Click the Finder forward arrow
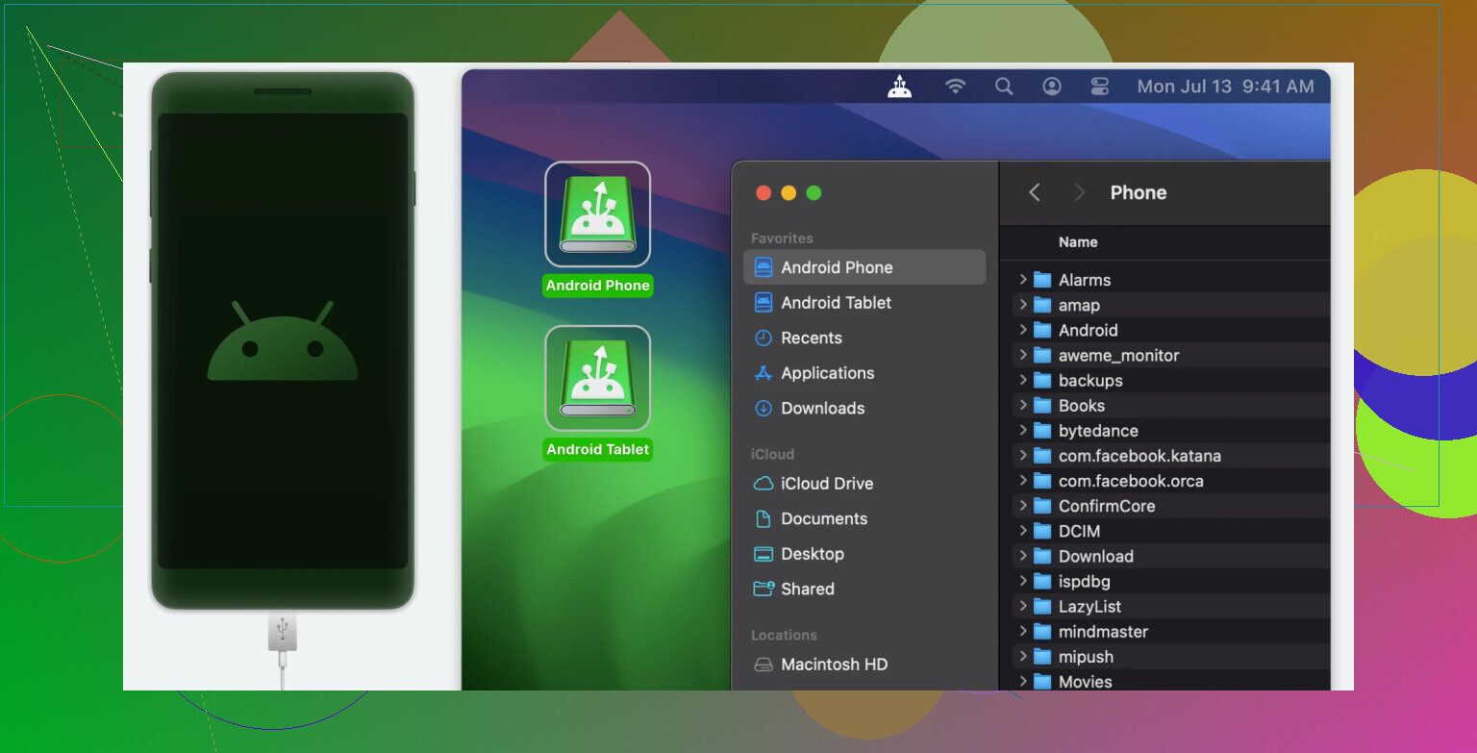This screenshot has width=1477, height=753. coord(1079,192)
